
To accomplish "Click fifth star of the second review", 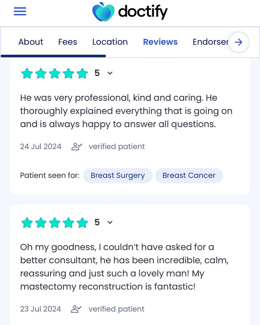I will [82, 223].
